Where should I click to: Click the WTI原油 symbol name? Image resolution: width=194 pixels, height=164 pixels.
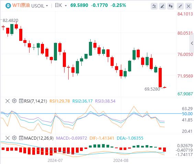point(21,5)
